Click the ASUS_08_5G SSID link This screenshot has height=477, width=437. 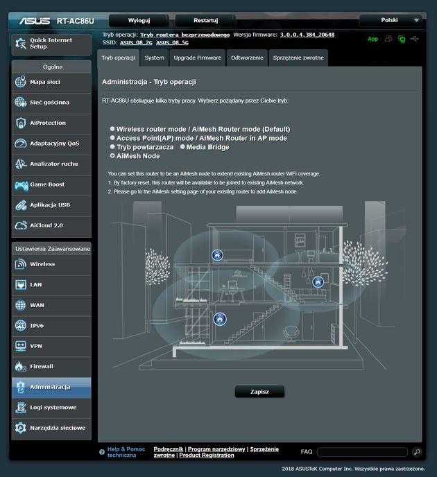[172, 42]
